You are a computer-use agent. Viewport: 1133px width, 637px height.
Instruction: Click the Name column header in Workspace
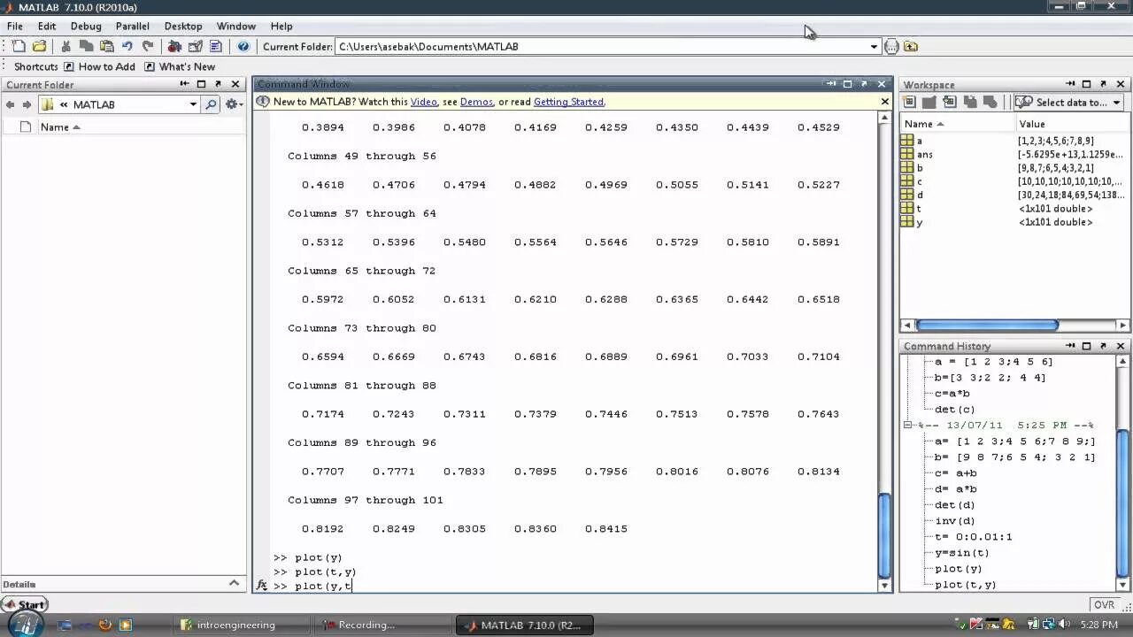[x=956, y=124]
